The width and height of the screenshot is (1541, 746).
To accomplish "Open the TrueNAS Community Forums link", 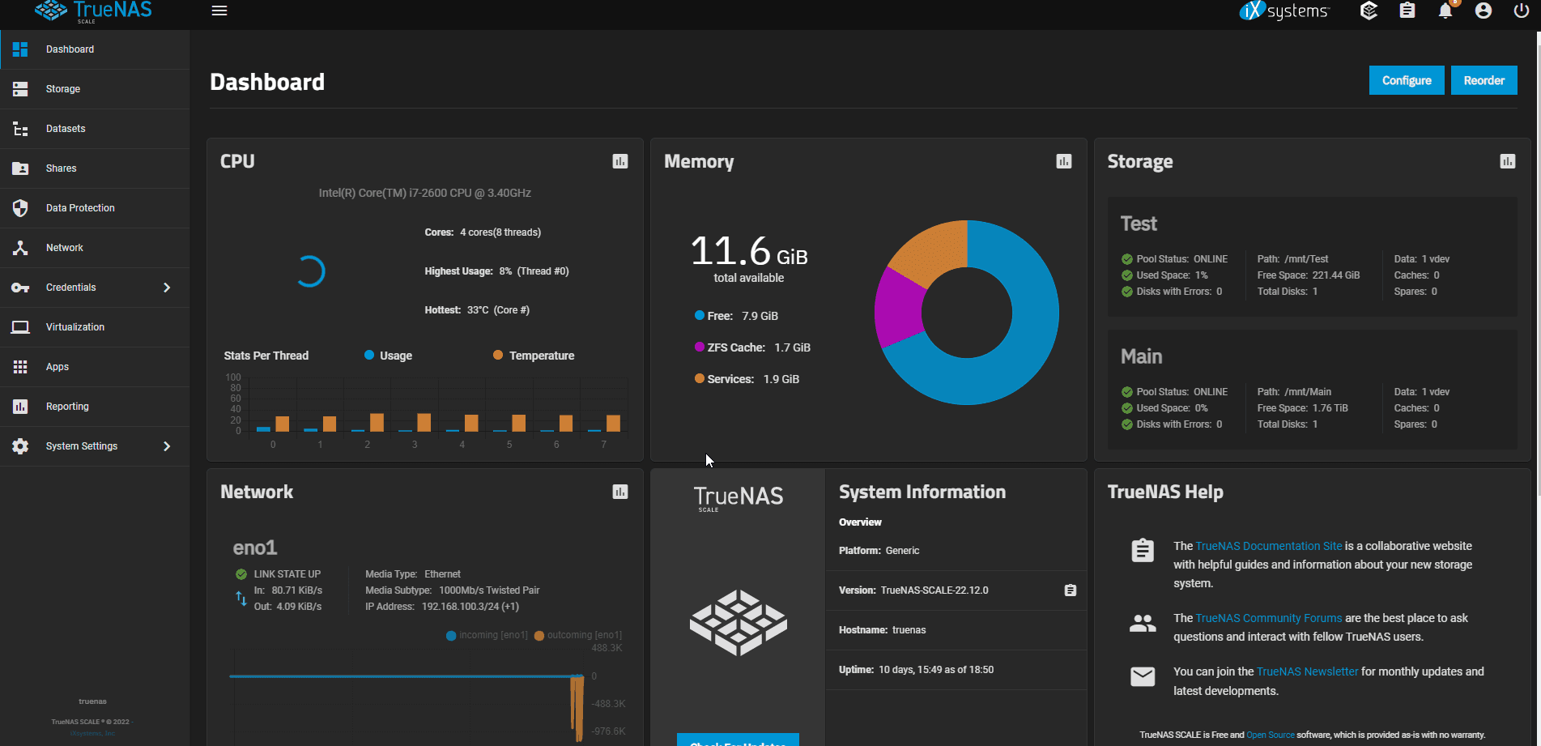I will click(1269, 618).
